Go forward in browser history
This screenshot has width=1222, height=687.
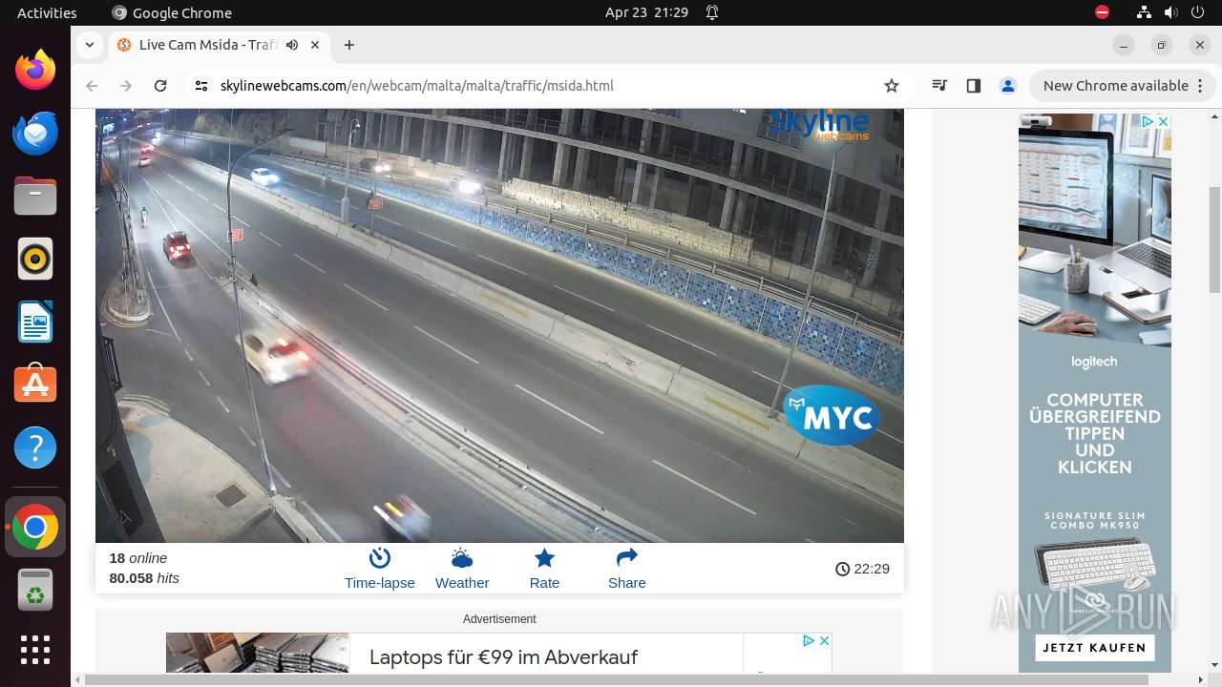pyautogui.click(x=126, y=86)
